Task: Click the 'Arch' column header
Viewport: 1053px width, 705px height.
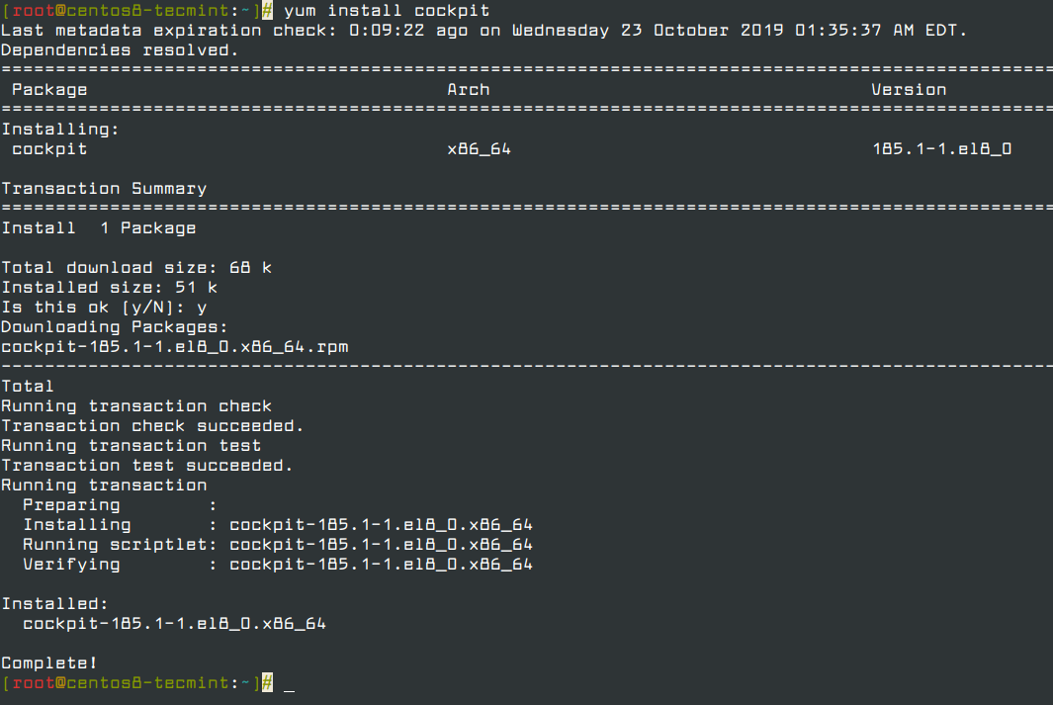Action: (x=468, y=90)
